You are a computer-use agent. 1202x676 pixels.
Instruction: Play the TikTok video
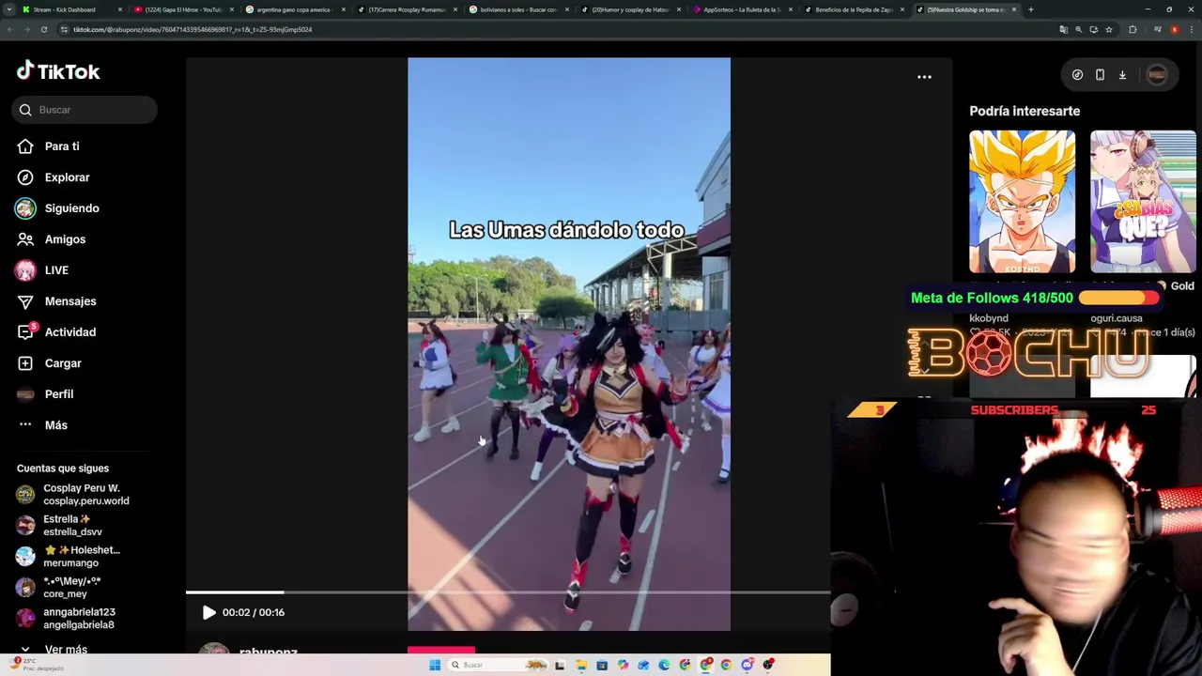click(208, 612)
